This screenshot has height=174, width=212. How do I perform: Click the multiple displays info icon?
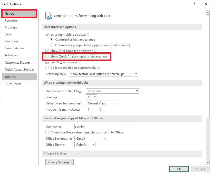(x=88, y=35)
